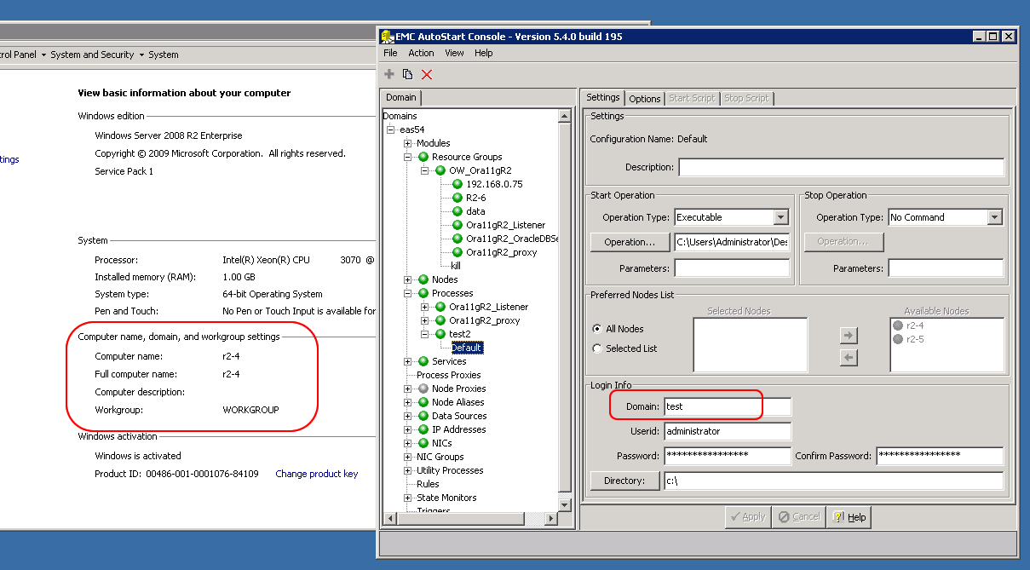Click the Description input field
Screen dimensions: 1030x570
point(841,167)
